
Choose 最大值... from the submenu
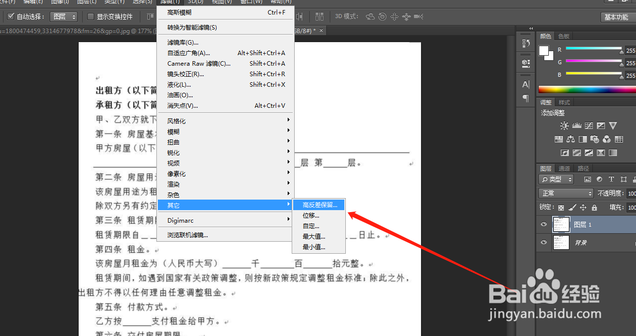click(319, 236)
